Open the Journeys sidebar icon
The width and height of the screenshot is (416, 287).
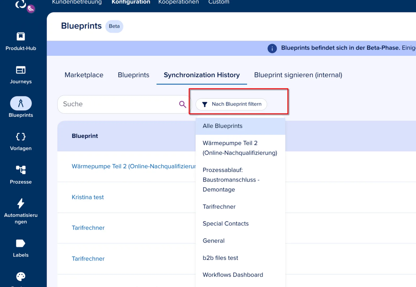(21, 70)
